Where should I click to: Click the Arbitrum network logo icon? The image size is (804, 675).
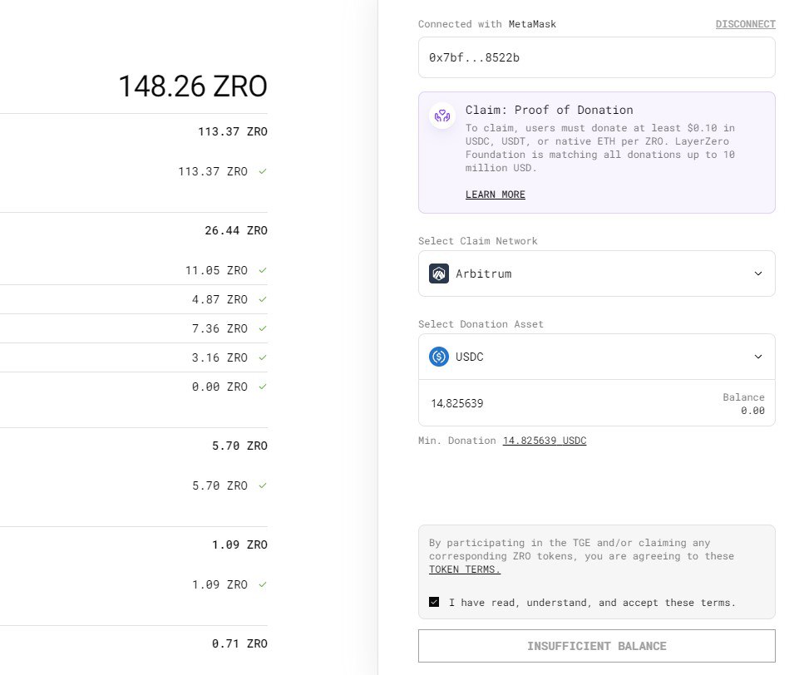439,273
